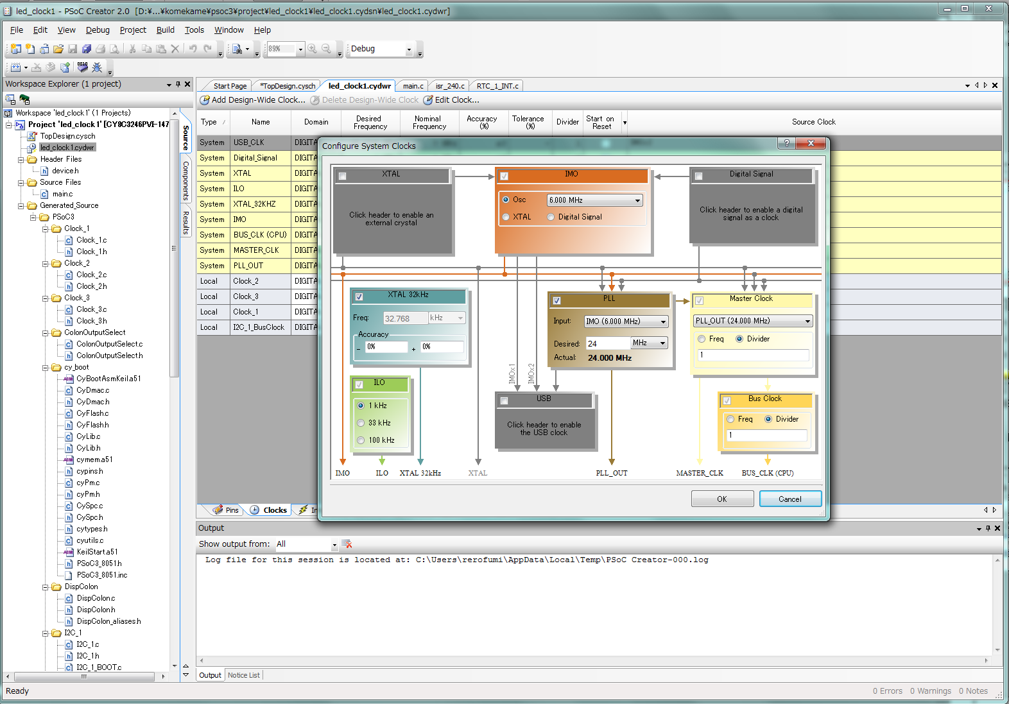The height and width of the screenshot is (704, 1009).
Task: Toggle the PLL checkbox
Action: (x=556, y=300)
